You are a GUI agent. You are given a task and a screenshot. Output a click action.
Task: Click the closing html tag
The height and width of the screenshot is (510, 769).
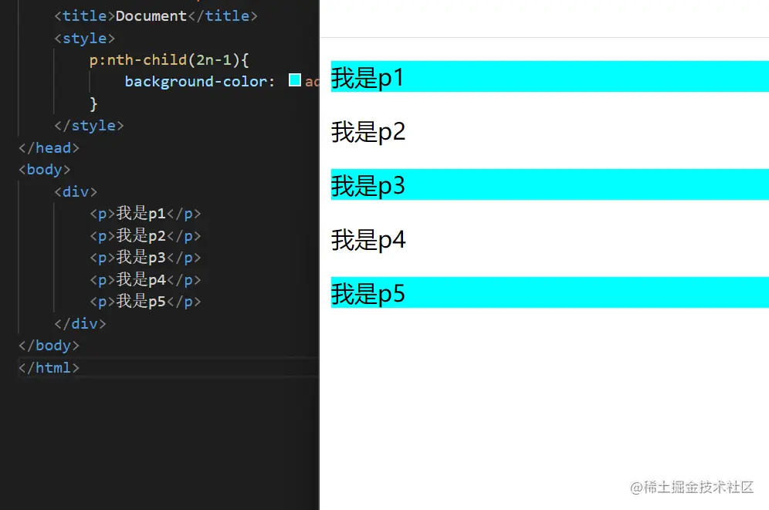[49, 367]
